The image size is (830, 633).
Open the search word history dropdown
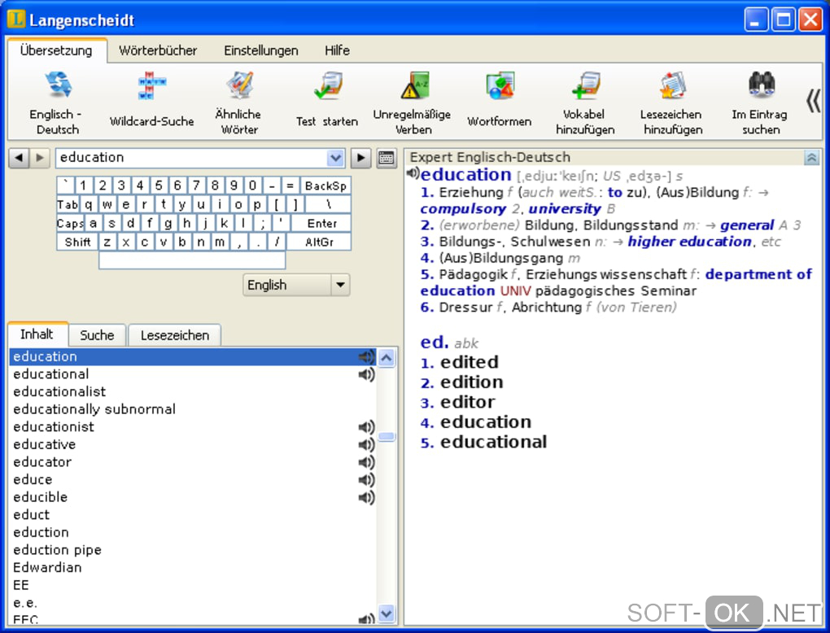pos(335,158)
